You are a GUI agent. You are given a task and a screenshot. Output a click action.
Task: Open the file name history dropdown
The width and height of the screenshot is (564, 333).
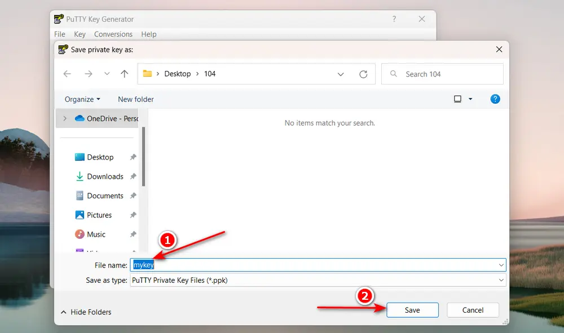[x=501, y=265]
